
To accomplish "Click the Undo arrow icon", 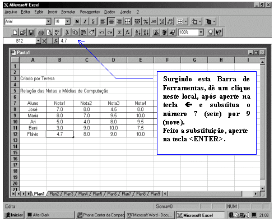I will pyautogui.click(x=101, y=33).
